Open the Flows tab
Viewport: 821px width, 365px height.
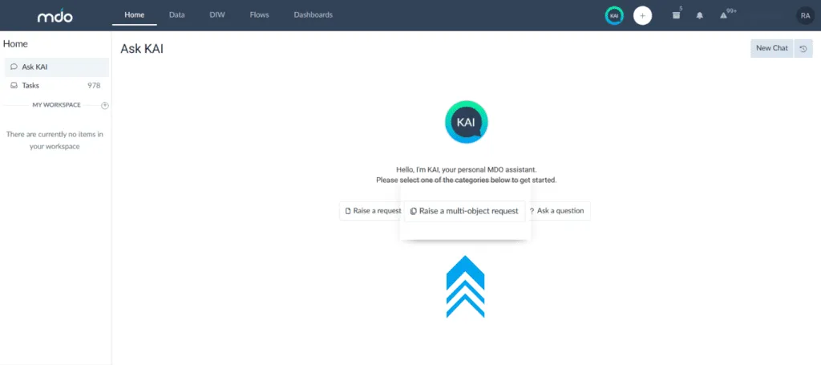[x=259, y=14]
